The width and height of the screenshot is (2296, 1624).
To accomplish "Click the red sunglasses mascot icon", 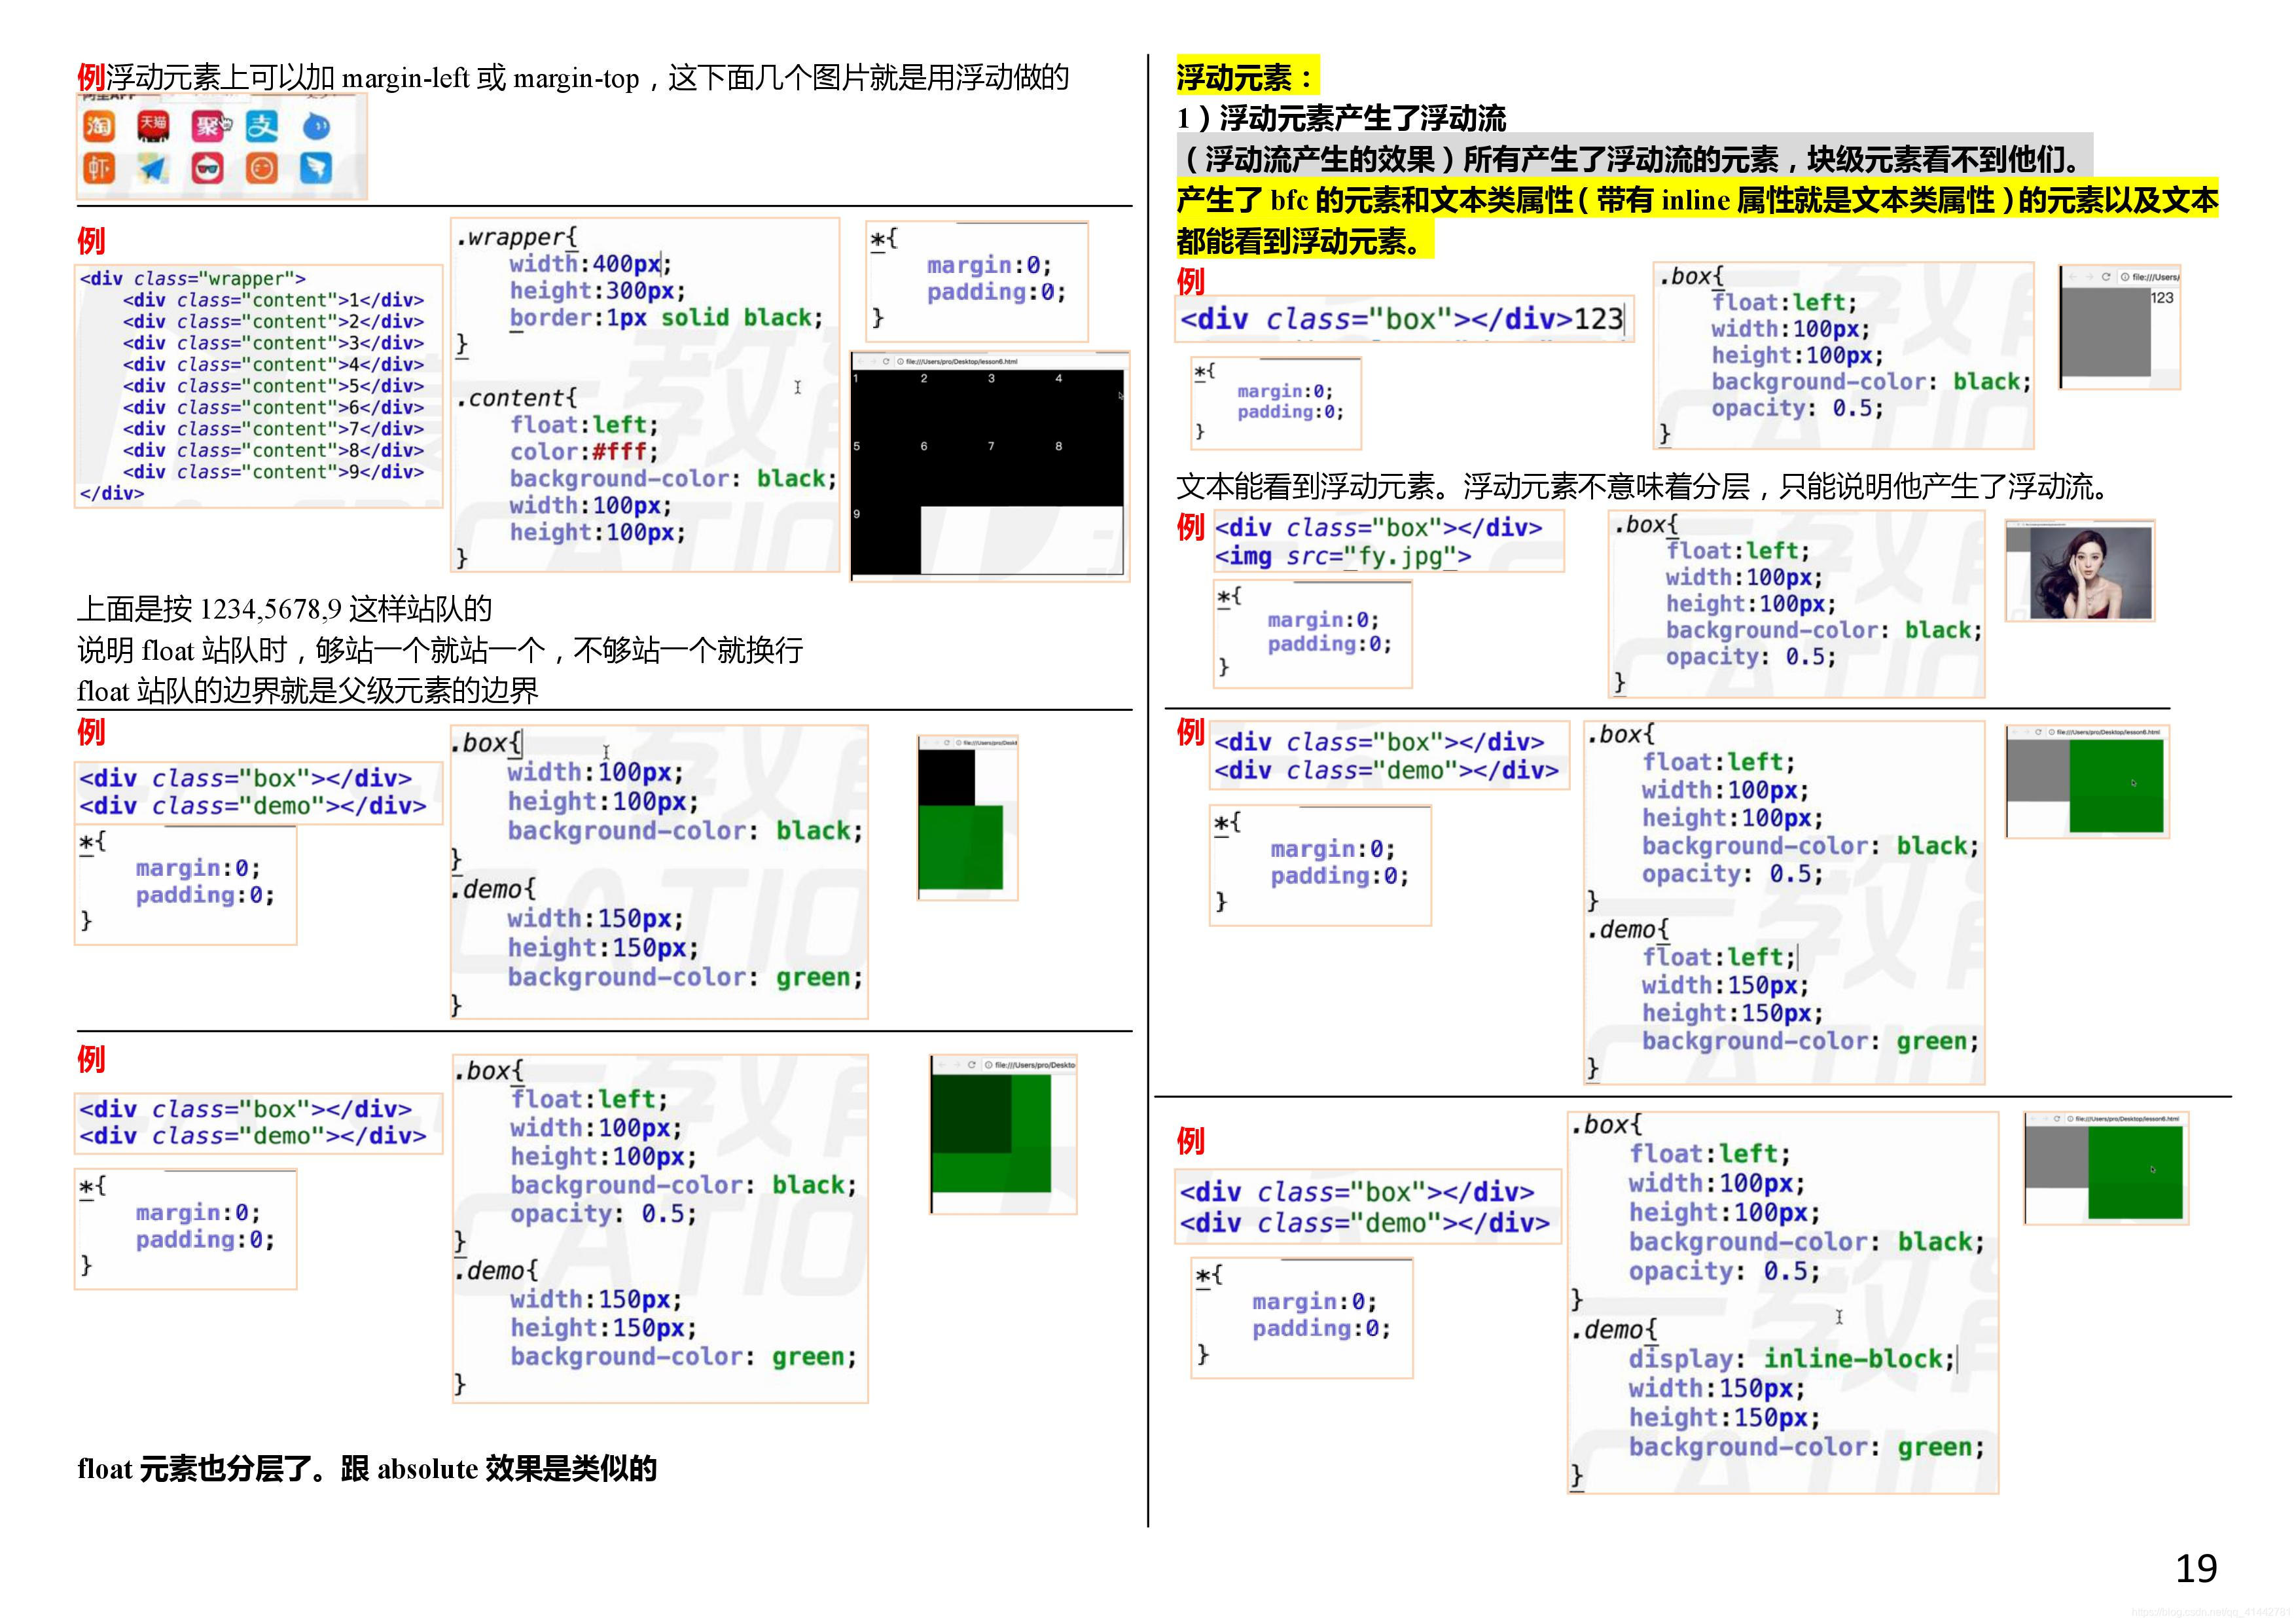I will [208, 168].
